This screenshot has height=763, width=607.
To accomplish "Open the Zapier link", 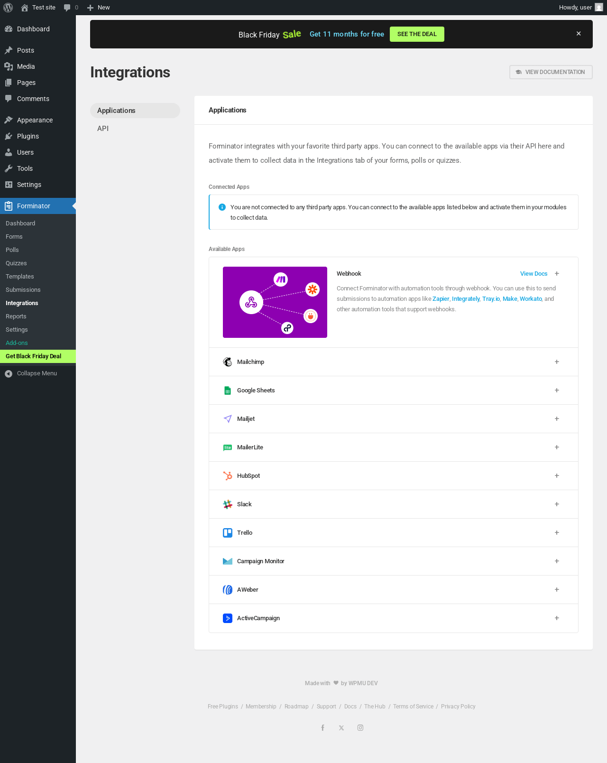I will 441,299.
